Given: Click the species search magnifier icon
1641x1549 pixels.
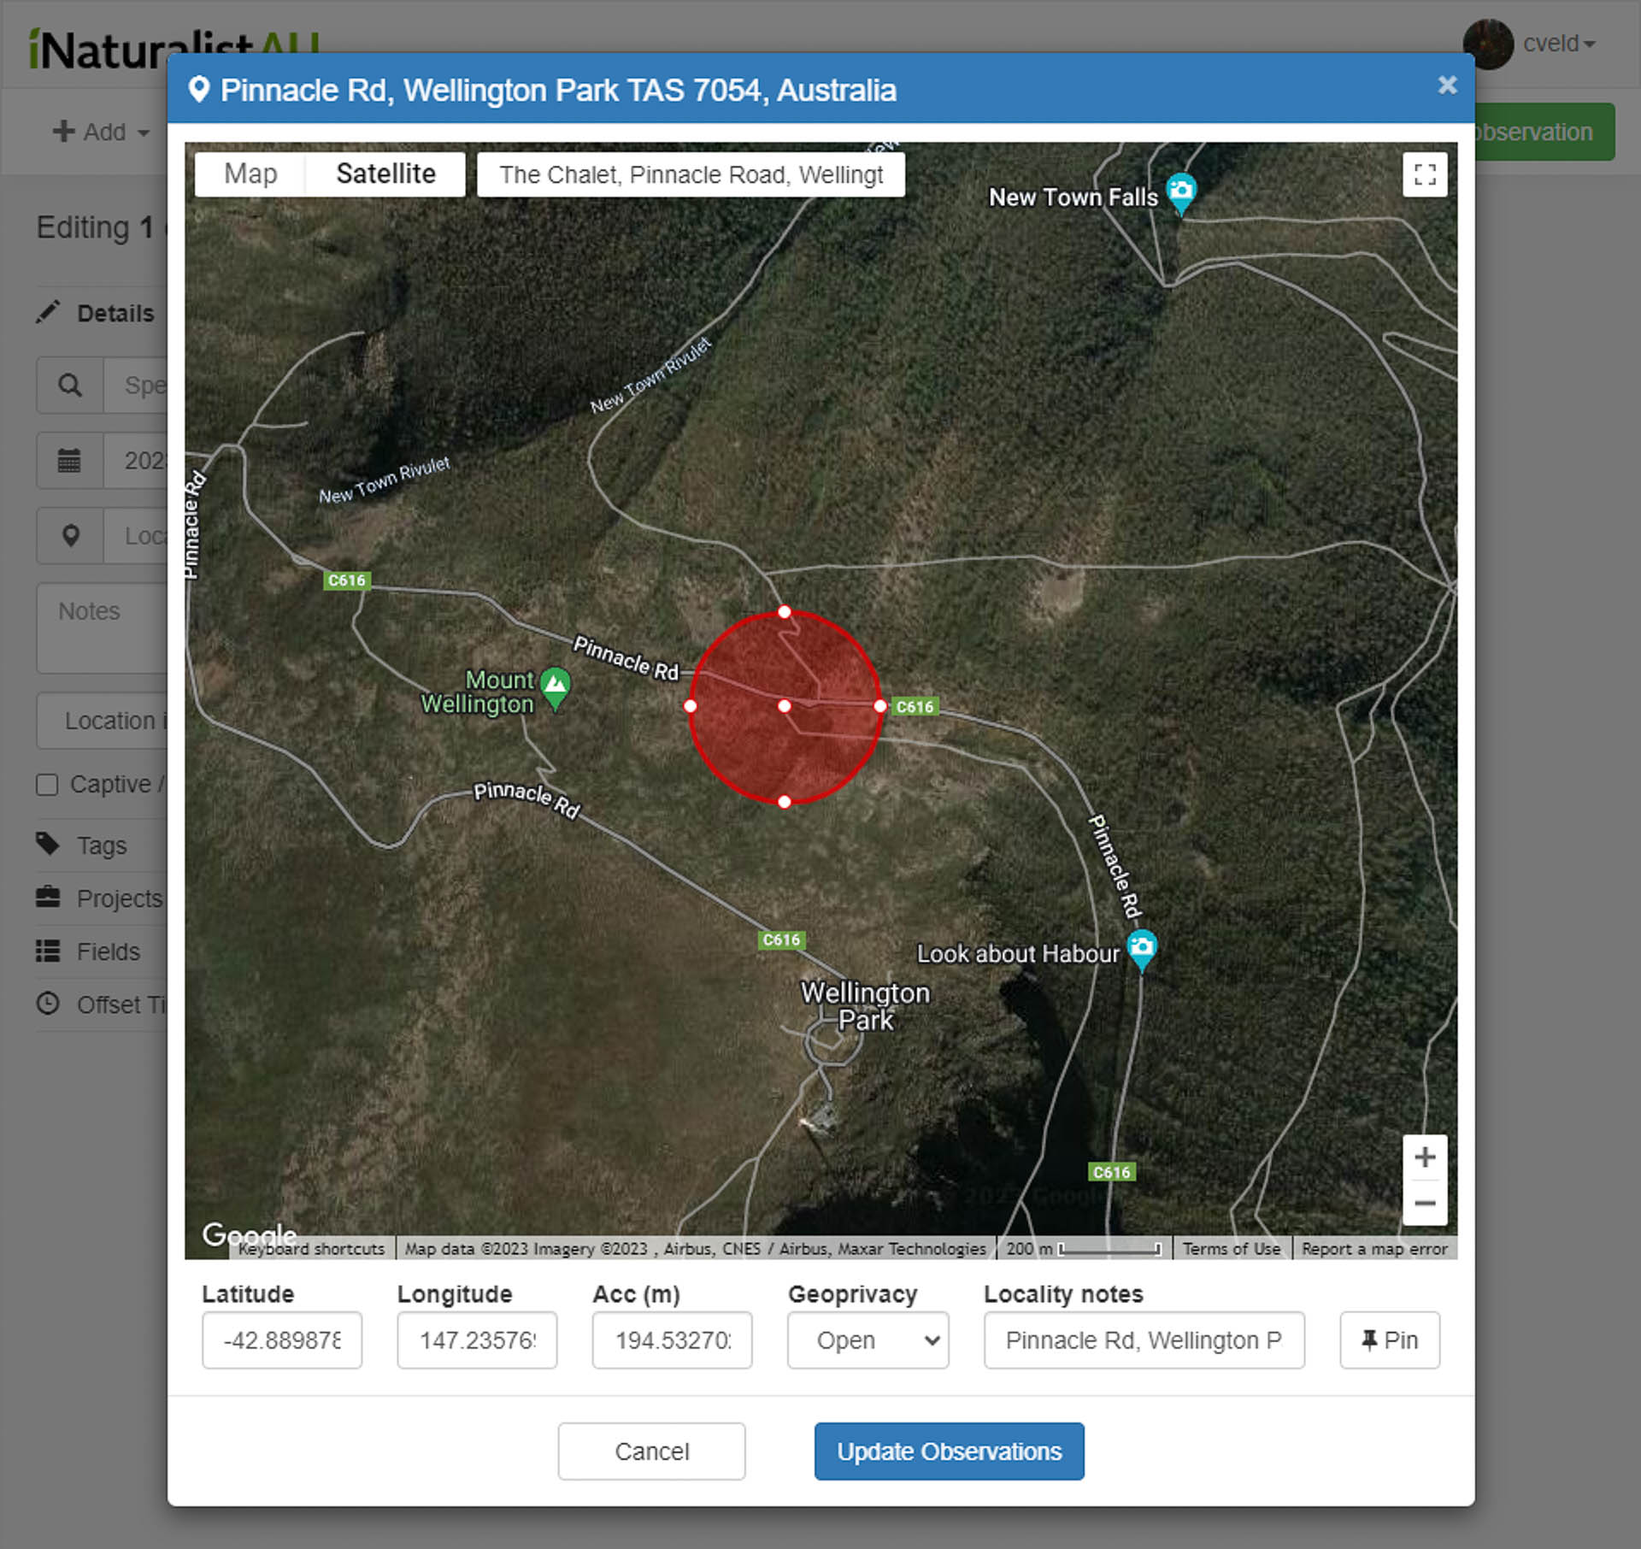Looking at the screenshot, I should point(69,386).
